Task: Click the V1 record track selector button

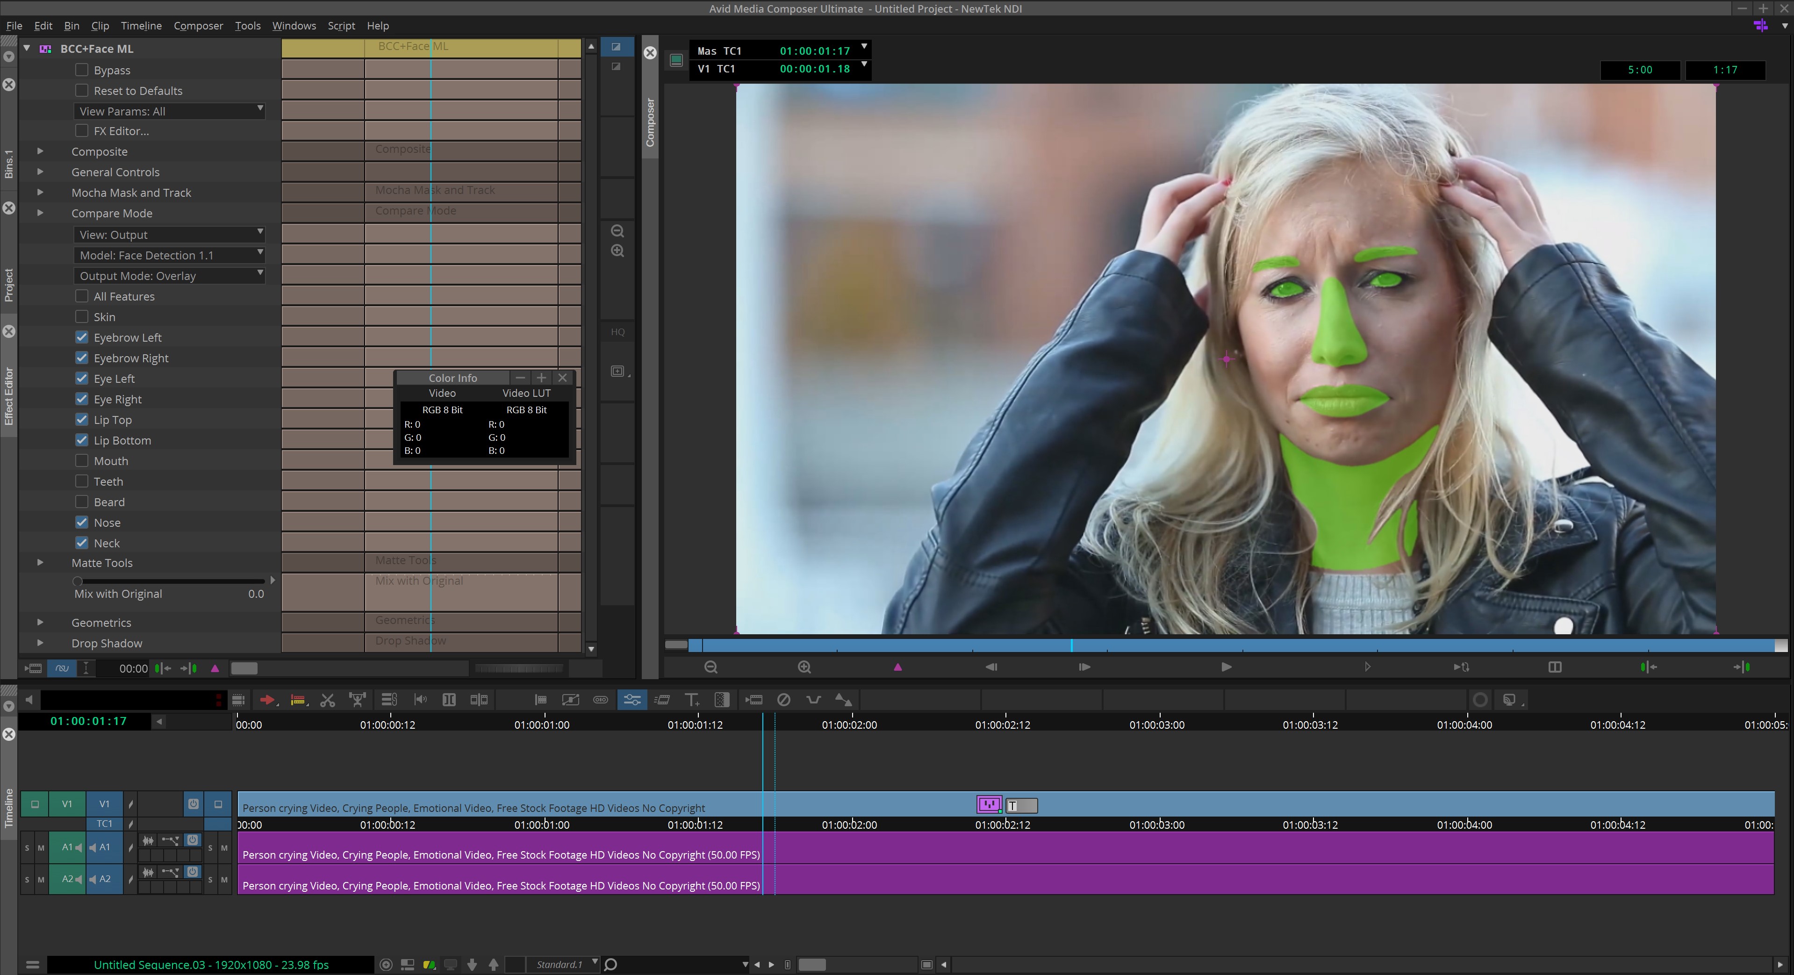Action: (104, 803)
